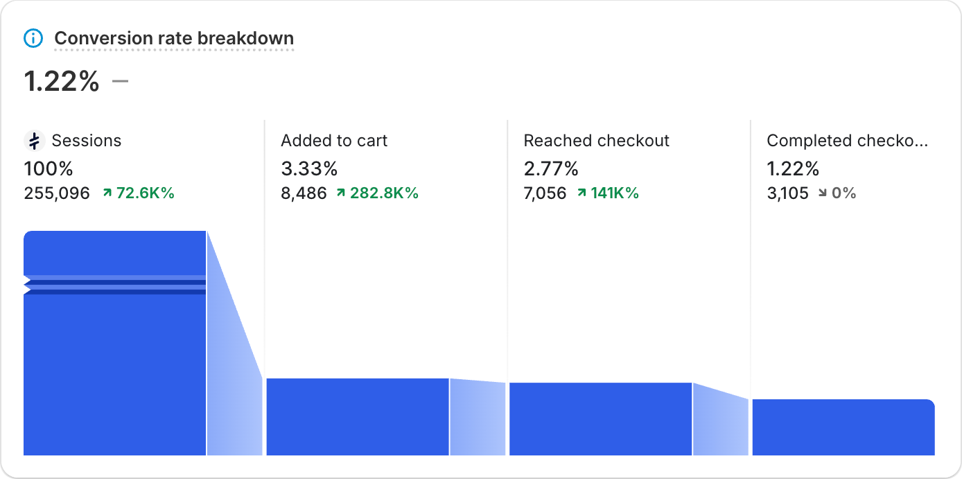Click the broken-axis marker on Sessions bar
962x479 pixels.
(x=28, y=285)
